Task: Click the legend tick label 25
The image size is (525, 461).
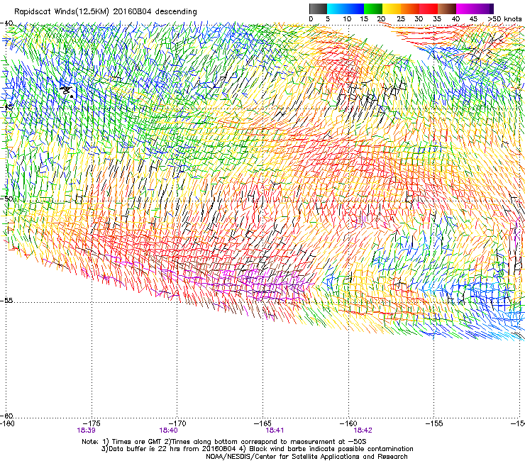Action: 401,19
